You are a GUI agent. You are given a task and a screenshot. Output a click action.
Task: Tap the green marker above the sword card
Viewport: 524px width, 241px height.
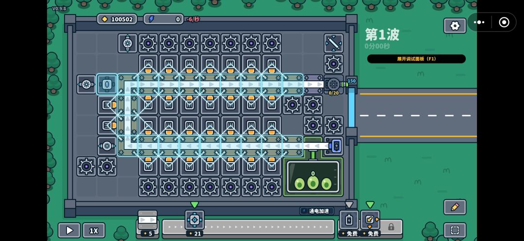[x=370, y=205]
